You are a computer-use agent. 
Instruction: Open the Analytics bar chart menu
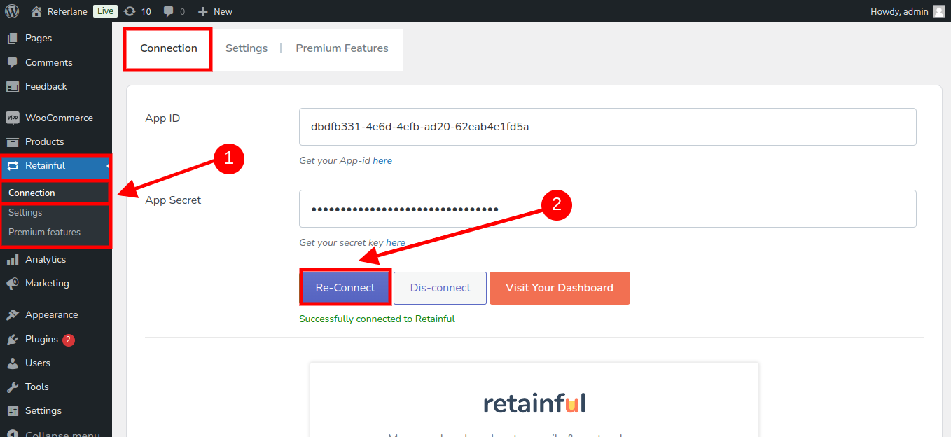(45, 259)
